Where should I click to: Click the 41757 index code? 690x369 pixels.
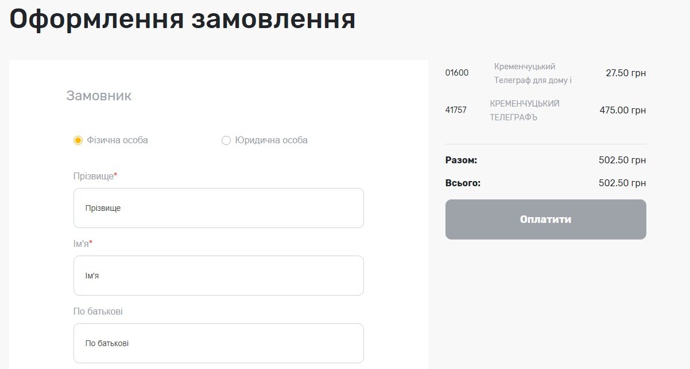point(456,110)
